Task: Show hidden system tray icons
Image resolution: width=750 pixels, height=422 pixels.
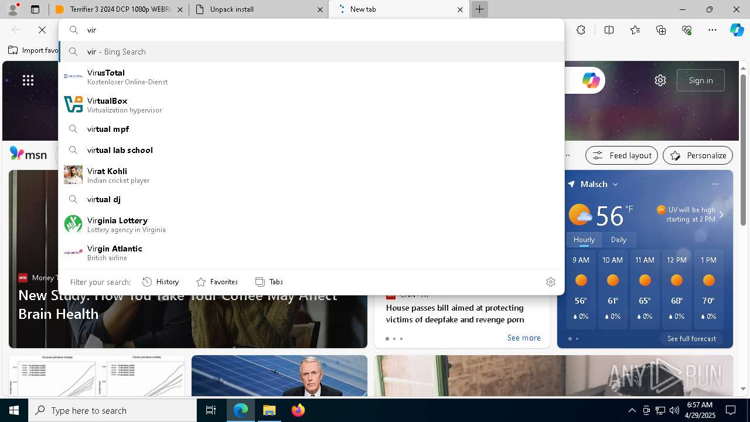Action: coord(632,410)
